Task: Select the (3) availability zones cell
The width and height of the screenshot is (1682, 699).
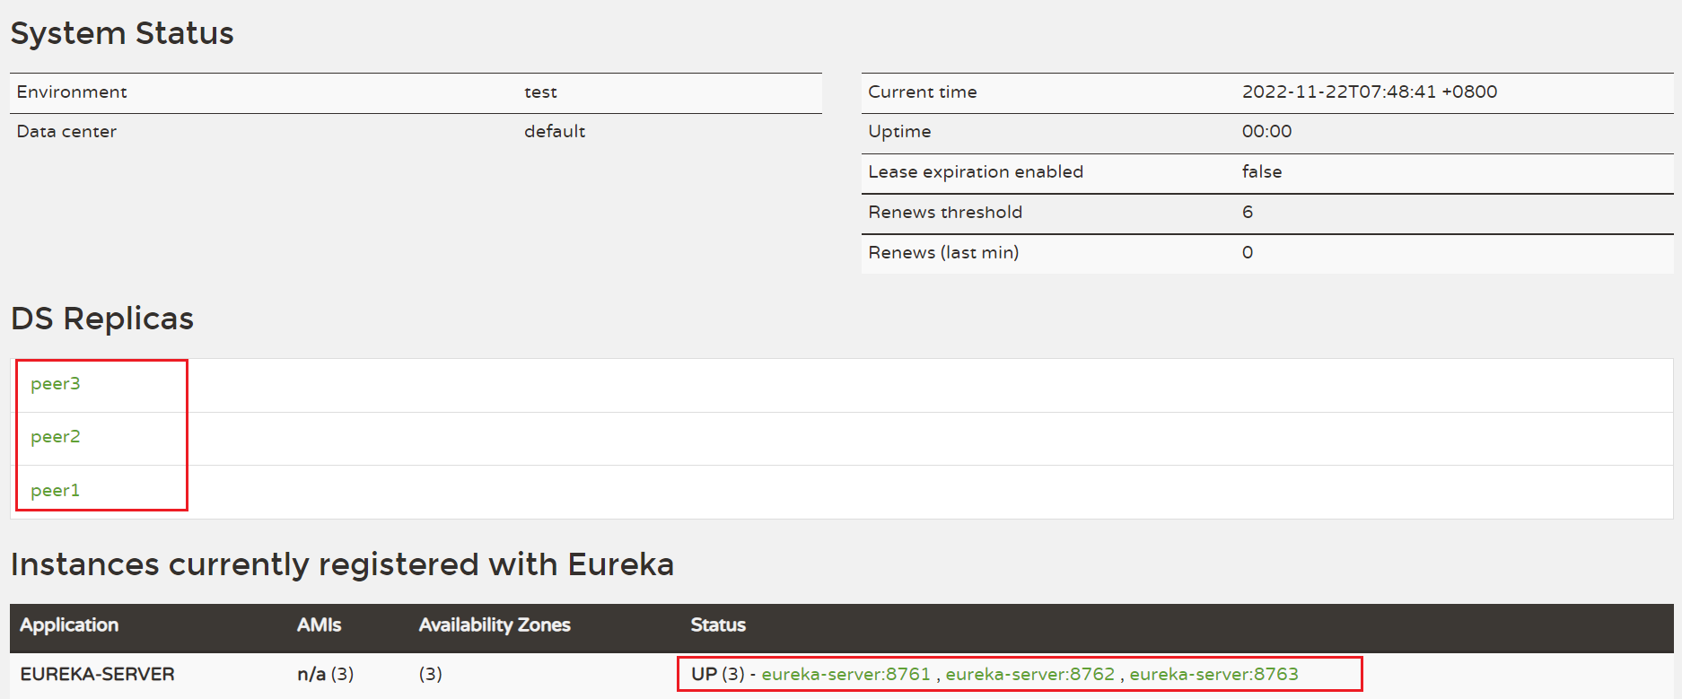Action: pos(430,674)
